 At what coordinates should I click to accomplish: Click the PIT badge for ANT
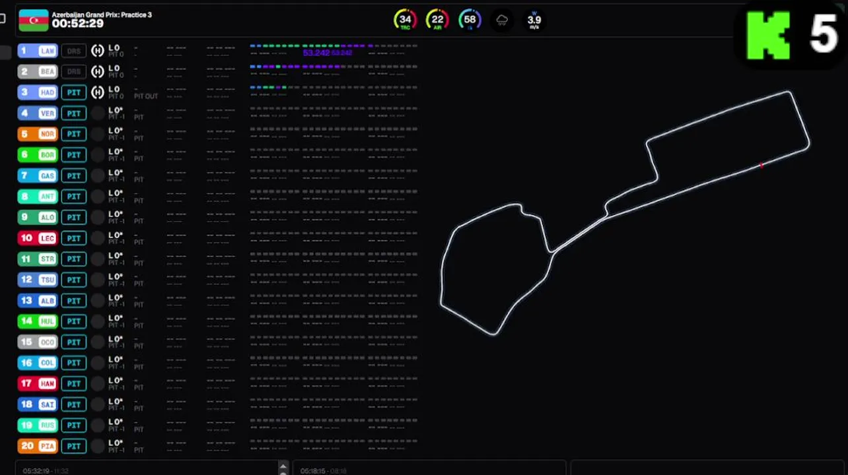tap(74, 197)
